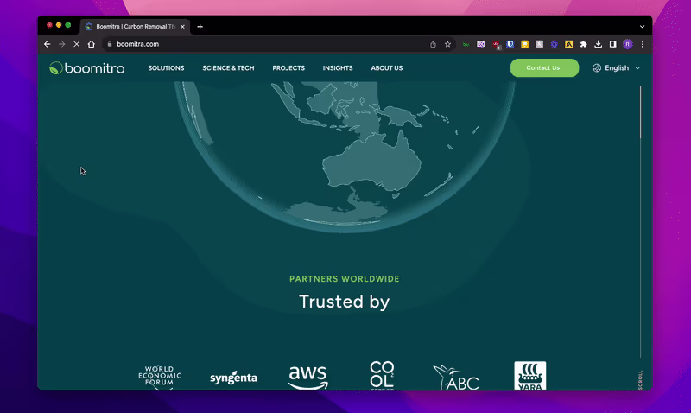Open the Insights menu
The height and width of the screenshot is (413, 691).
(x=338, y=68)
